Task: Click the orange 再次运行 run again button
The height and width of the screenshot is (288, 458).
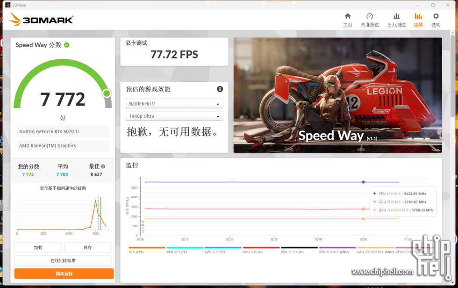Action: click(64, 274)
